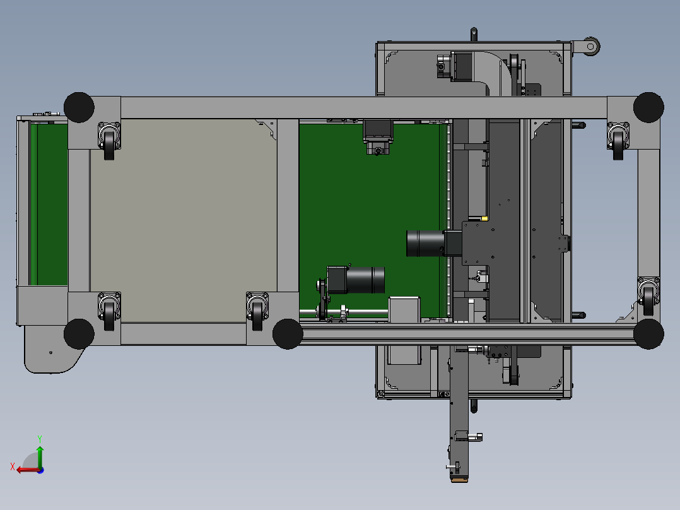
Task: Select the beige tabletop panel
Action: tap(183, 220)
